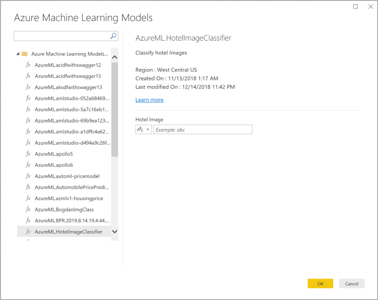Click fx icon beside AzureML.amlstudio-052a68469
The width and height of the screenshot is (378, 300).
[28, 98]
